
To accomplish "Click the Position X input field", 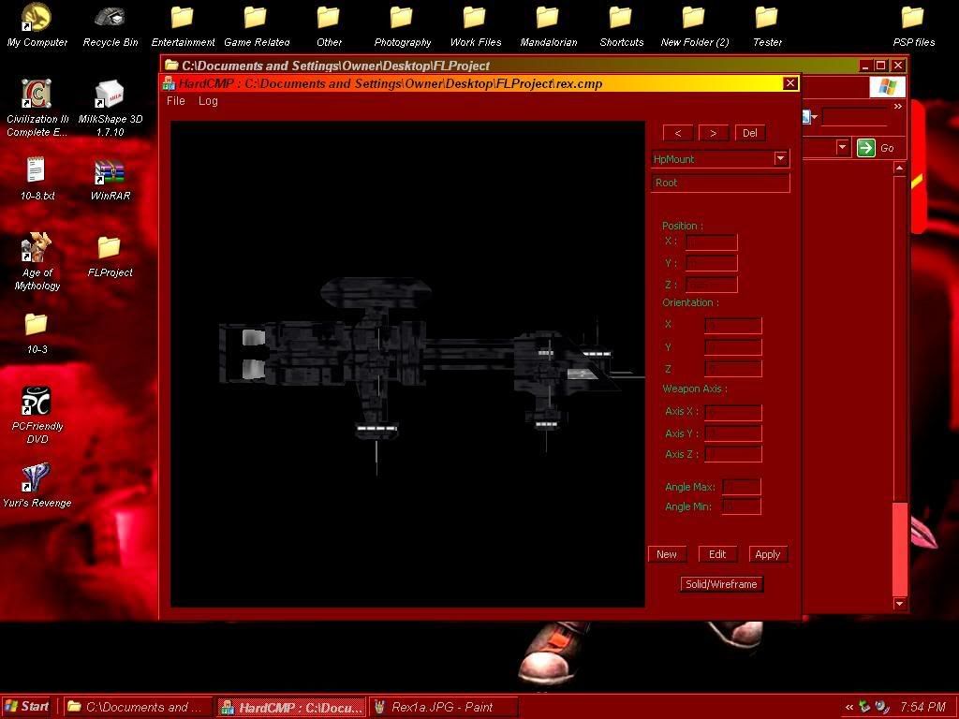I will [x=712, y=242].
